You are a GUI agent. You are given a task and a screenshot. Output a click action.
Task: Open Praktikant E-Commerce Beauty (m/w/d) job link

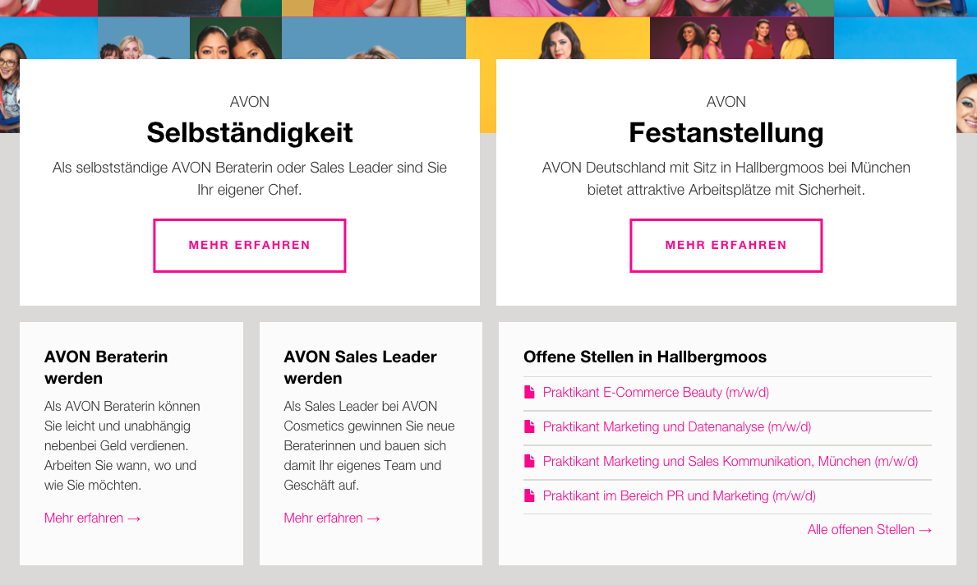[x=656, y=393]
